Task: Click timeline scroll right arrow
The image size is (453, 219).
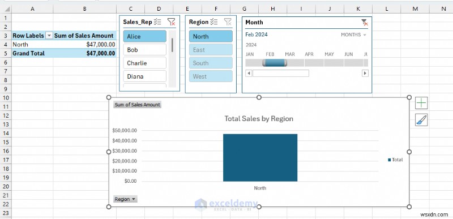Action: coord(365,74)
